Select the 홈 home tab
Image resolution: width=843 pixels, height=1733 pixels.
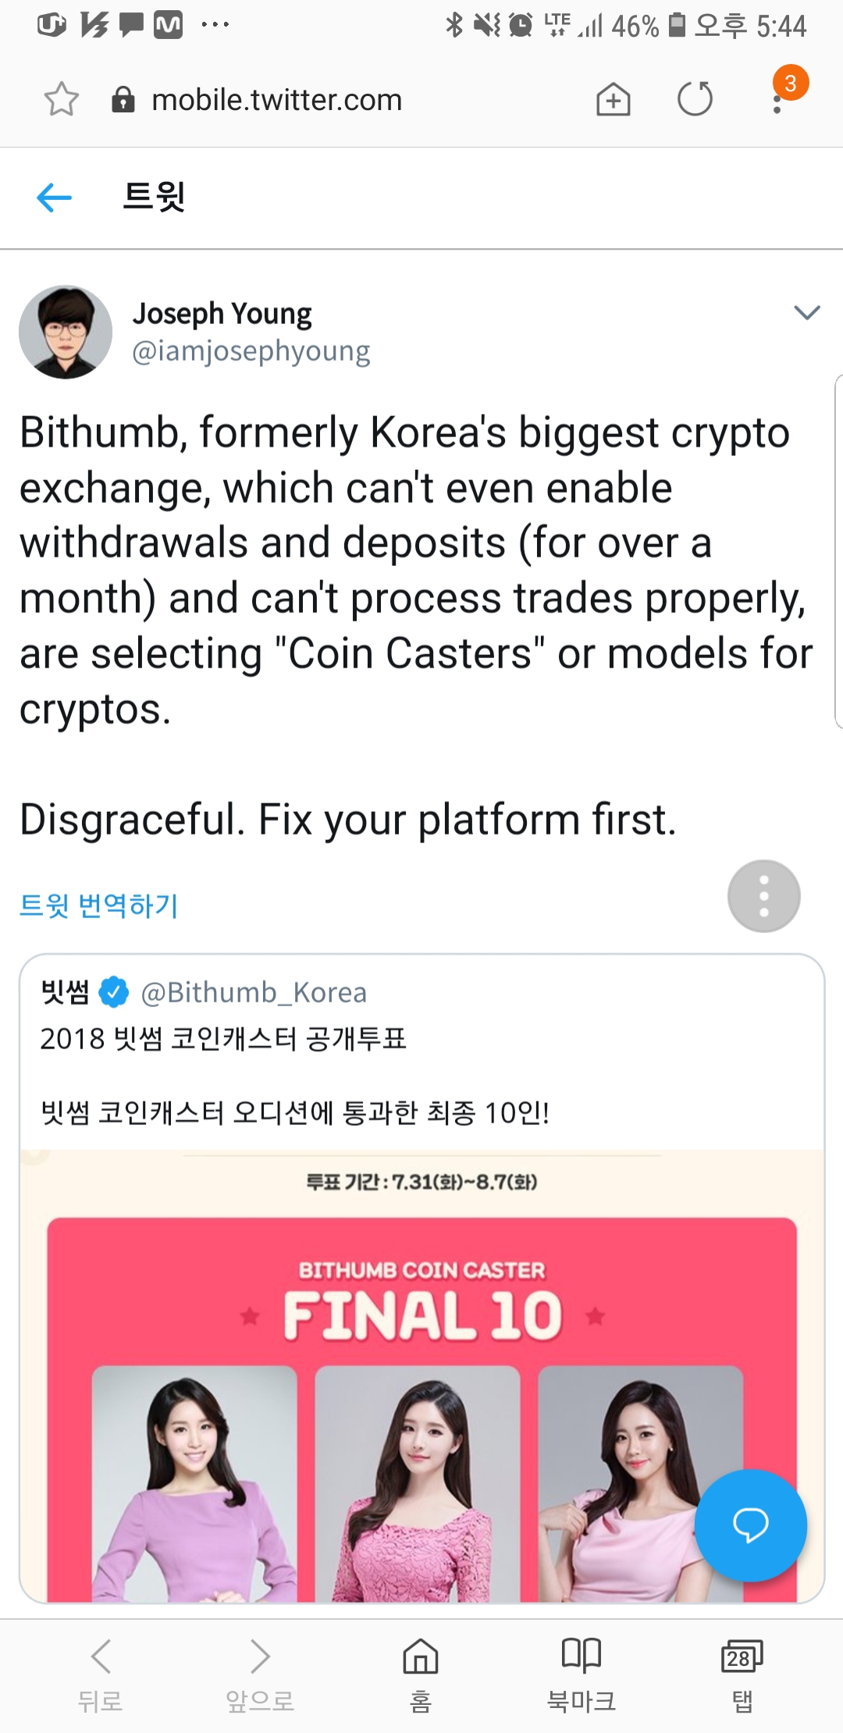(421, 1674)
